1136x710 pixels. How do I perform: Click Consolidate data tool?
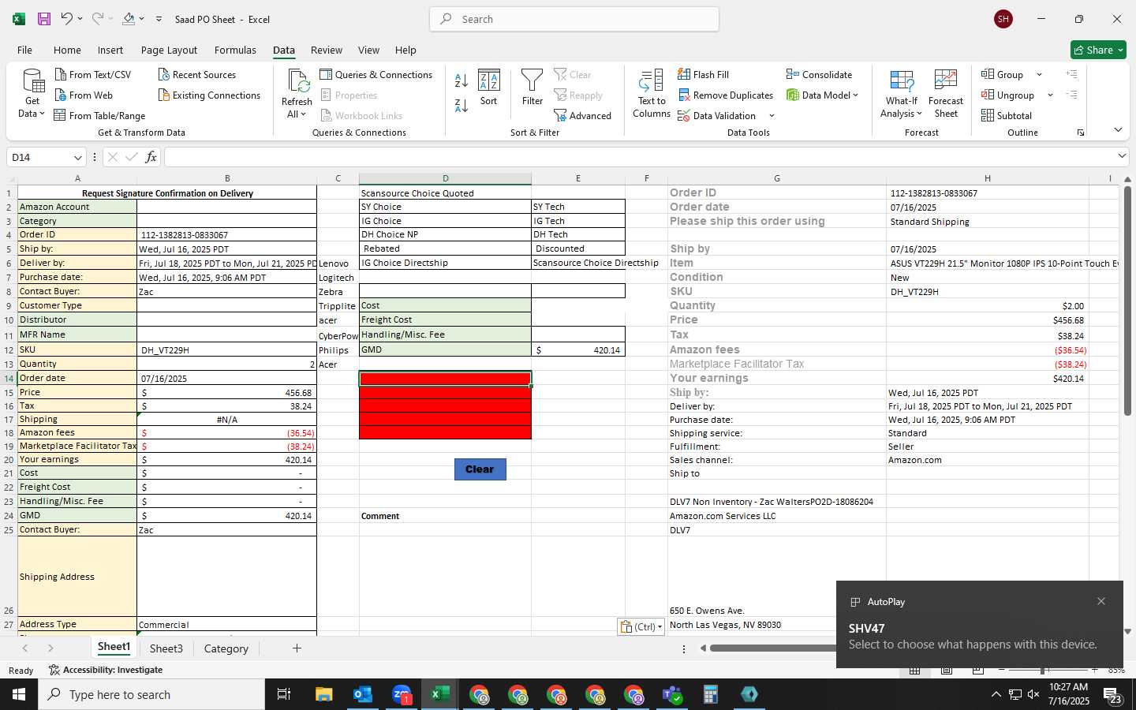(x=820, y=75)
